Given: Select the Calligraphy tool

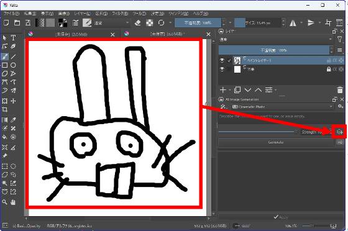Looking at the screenshot, I should 13,47.
